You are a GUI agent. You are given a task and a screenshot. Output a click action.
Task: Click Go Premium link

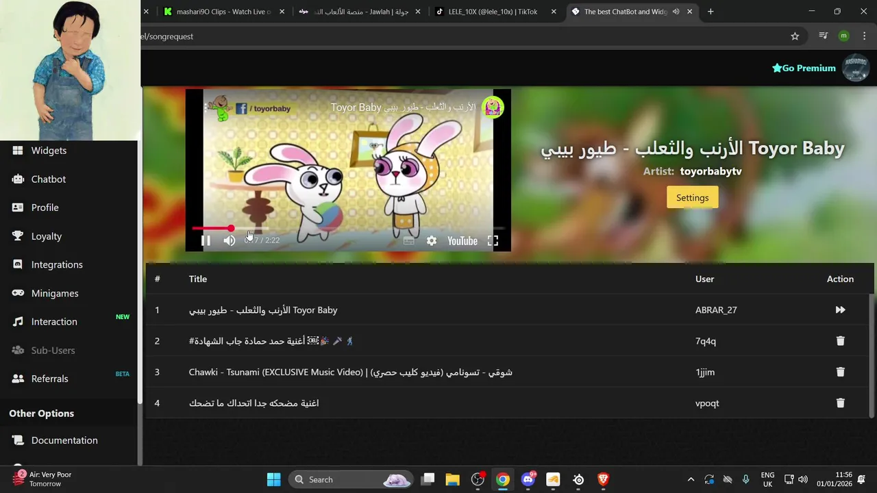[x=804, y=68]
